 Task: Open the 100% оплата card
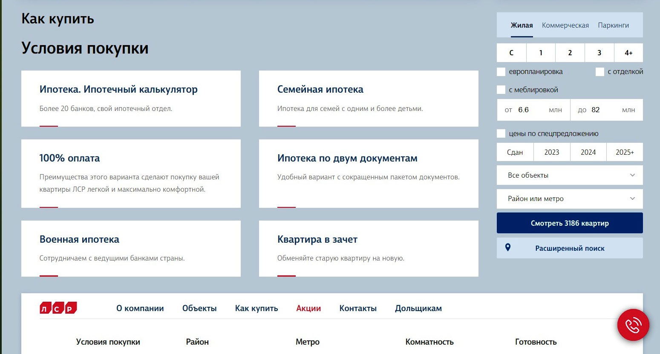(x=131, y=173)
